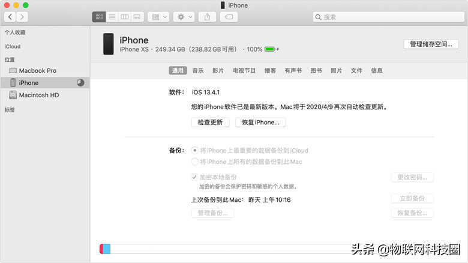
Task: Click the sync progress icon beside iPhone
Action: [80, 83]
